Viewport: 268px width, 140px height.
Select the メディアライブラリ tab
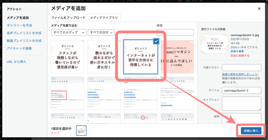104,17
